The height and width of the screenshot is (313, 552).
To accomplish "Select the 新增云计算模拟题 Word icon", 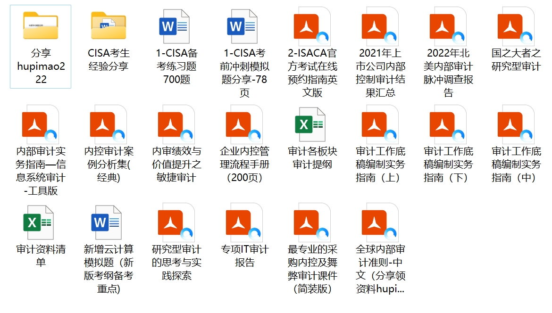I will tap(106, 222).
